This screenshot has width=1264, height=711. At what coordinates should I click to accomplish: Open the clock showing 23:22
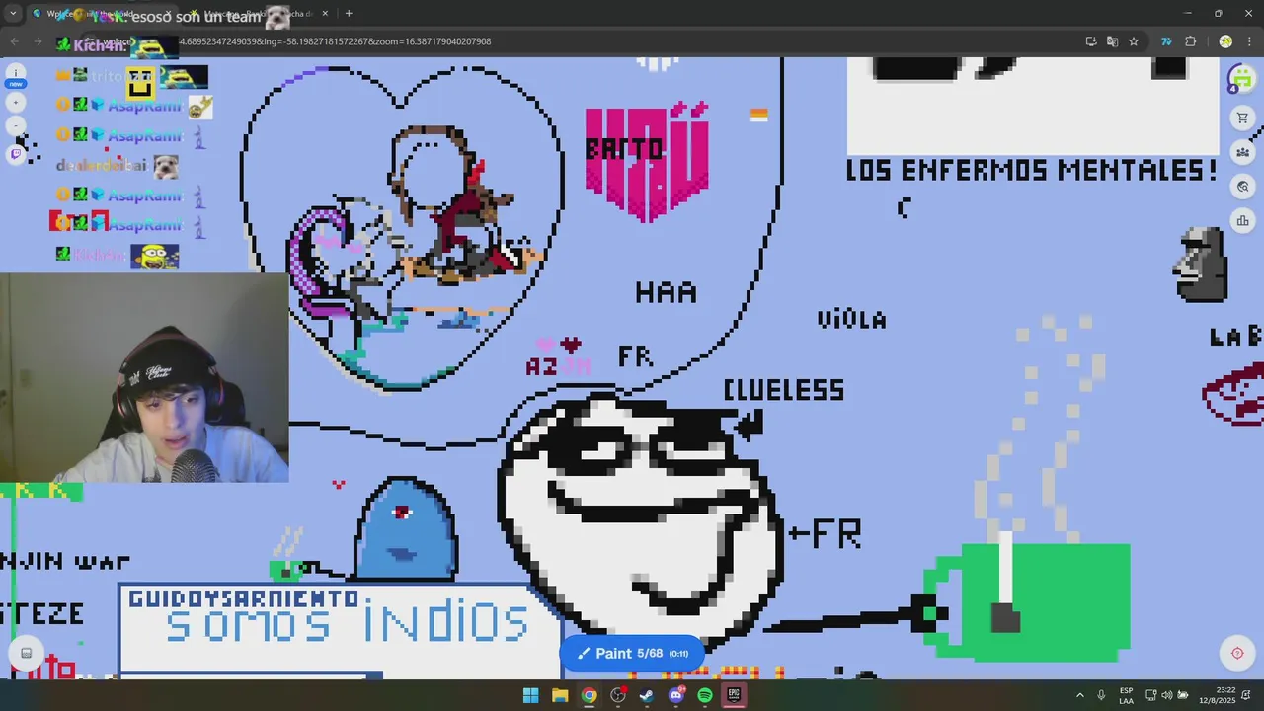[1218, 695]
